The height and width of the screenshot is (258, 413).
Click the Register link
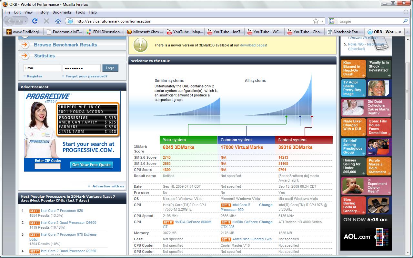[35, 76]
